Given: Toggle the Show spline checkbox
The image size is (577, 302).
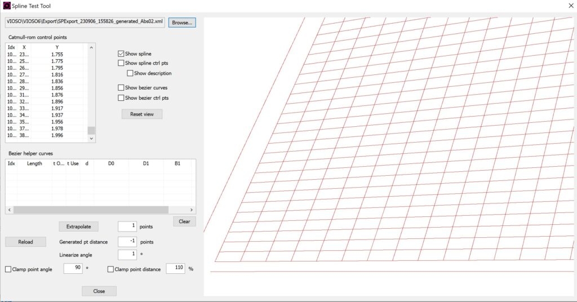Looking at the screenshot, I should point(121,54).
